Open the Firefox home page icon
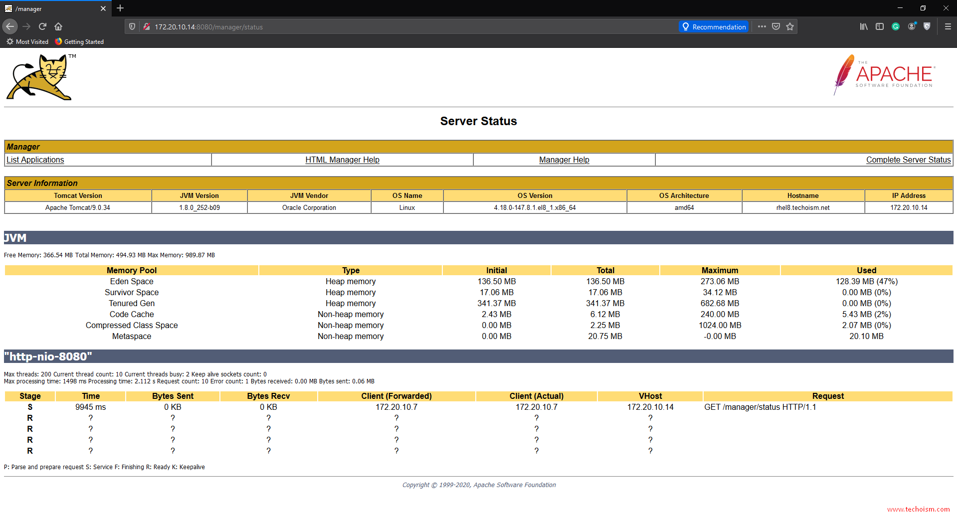Viewport: 957px width, 517px height. pos(58,26)
